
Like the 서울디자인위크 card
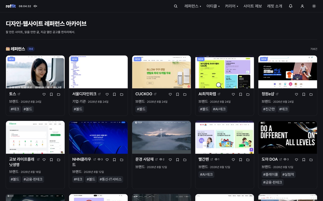point(107,94)
